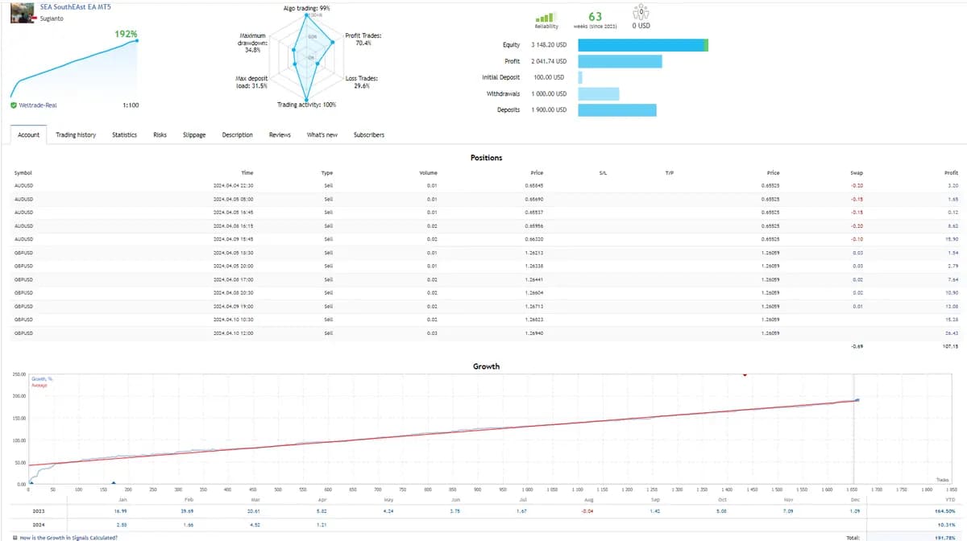Screen dimensions: 967x541
Task: Open the Slippage tab
Action: pos(194,134)
